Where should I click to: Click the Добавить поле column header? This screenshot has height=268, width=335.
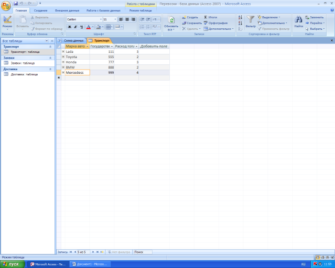[x=154, y=46]
